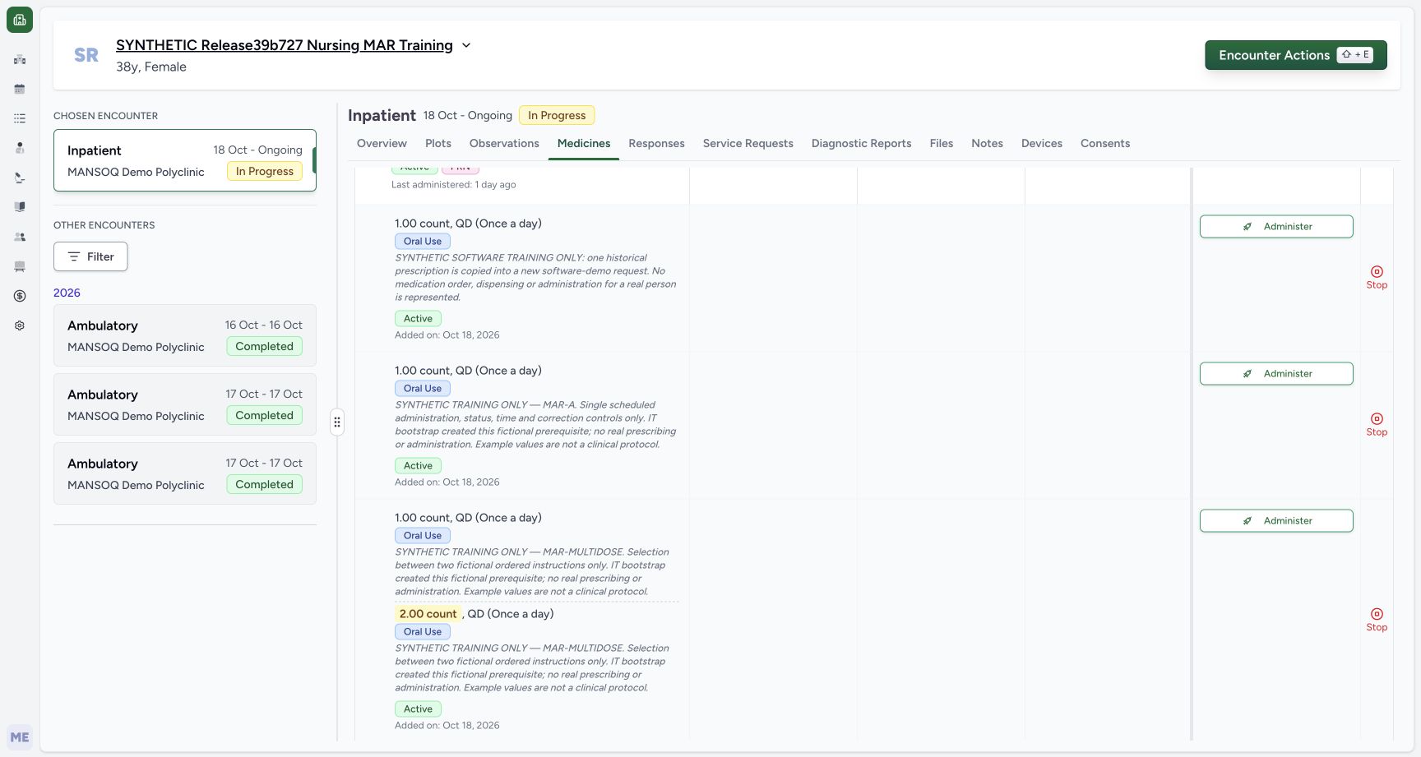
Task: Open the Ambulatory 16 Oct encounter card
Action: 185,335
